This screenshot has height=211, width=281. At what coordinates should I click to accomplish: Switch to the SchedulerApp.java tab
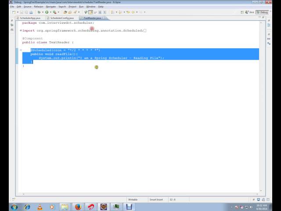(29, 18)
